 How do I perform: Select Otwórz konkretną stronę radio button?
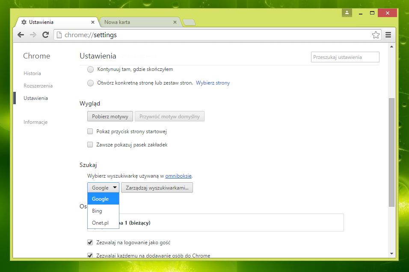91,83
